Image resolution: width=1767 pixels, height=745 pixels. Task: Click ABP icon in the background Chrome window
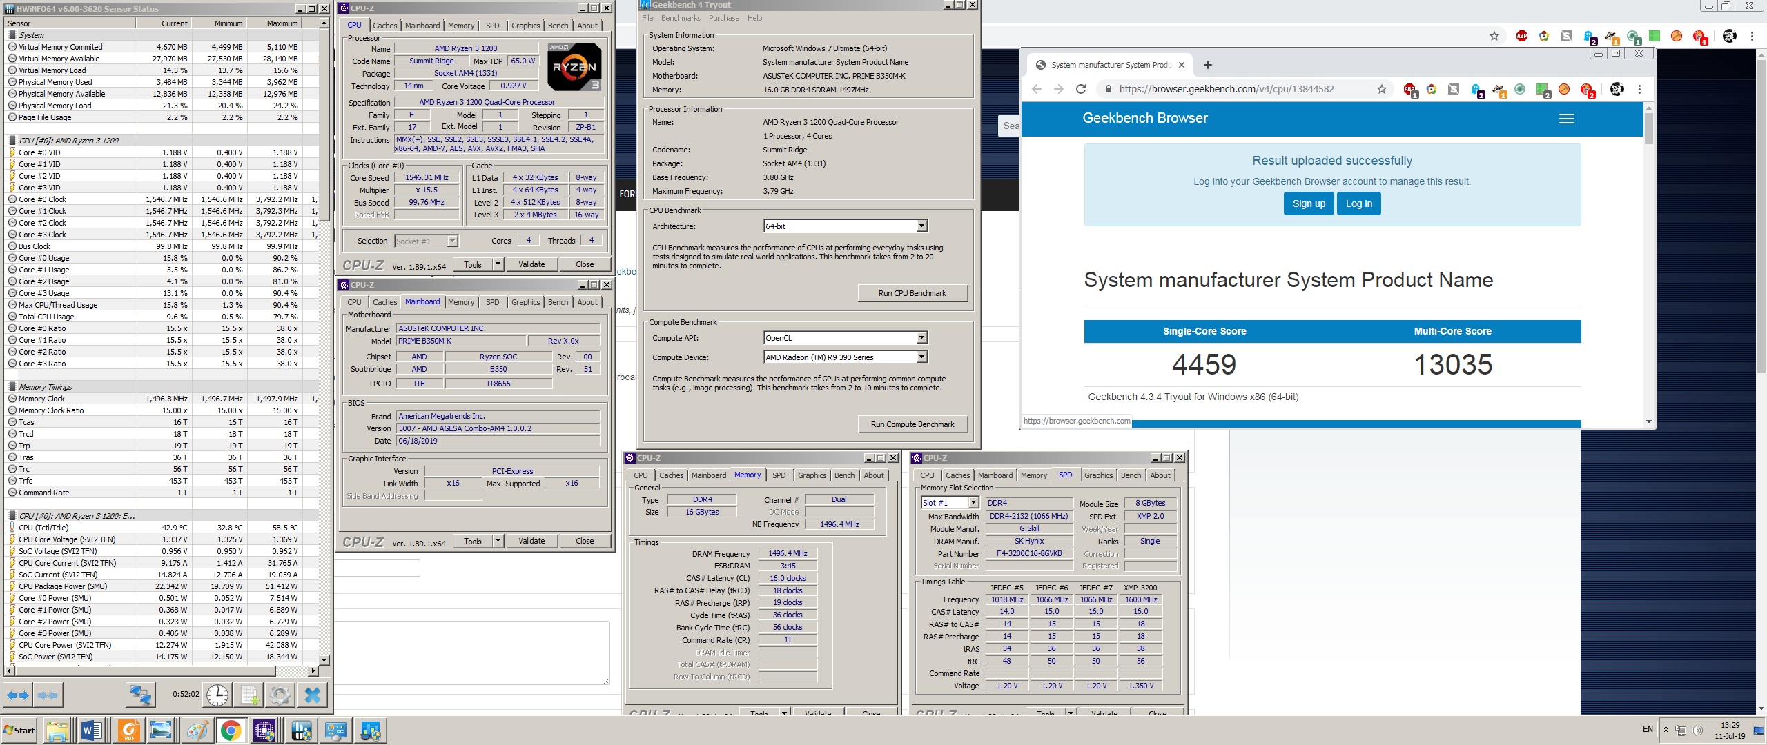(1521, 36)
